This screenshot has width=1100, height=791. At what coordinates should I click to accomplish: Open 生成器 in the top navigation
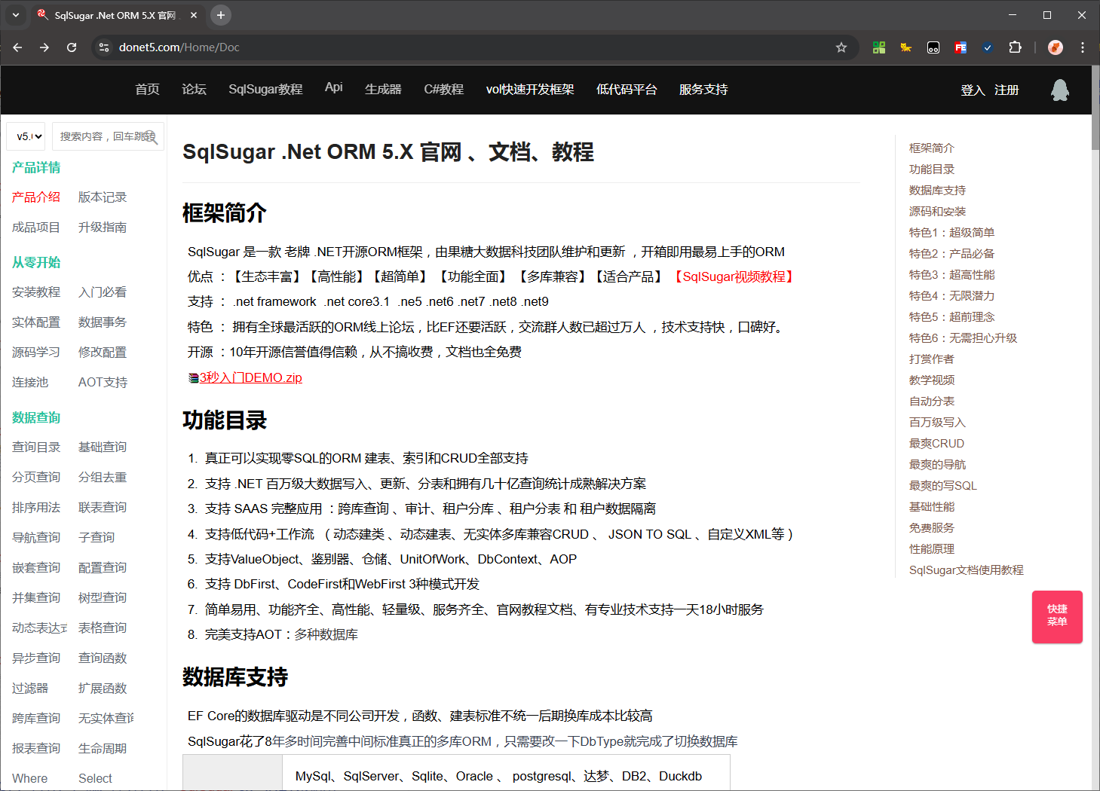pyautogui.click(x=383, y=90)
